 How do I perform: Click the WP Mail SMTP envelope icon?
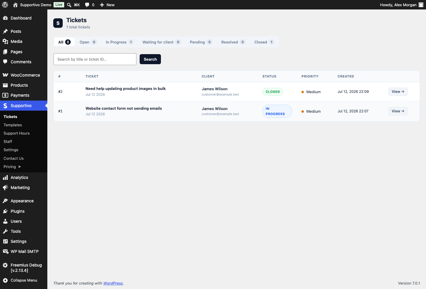(x=5, y=251)
